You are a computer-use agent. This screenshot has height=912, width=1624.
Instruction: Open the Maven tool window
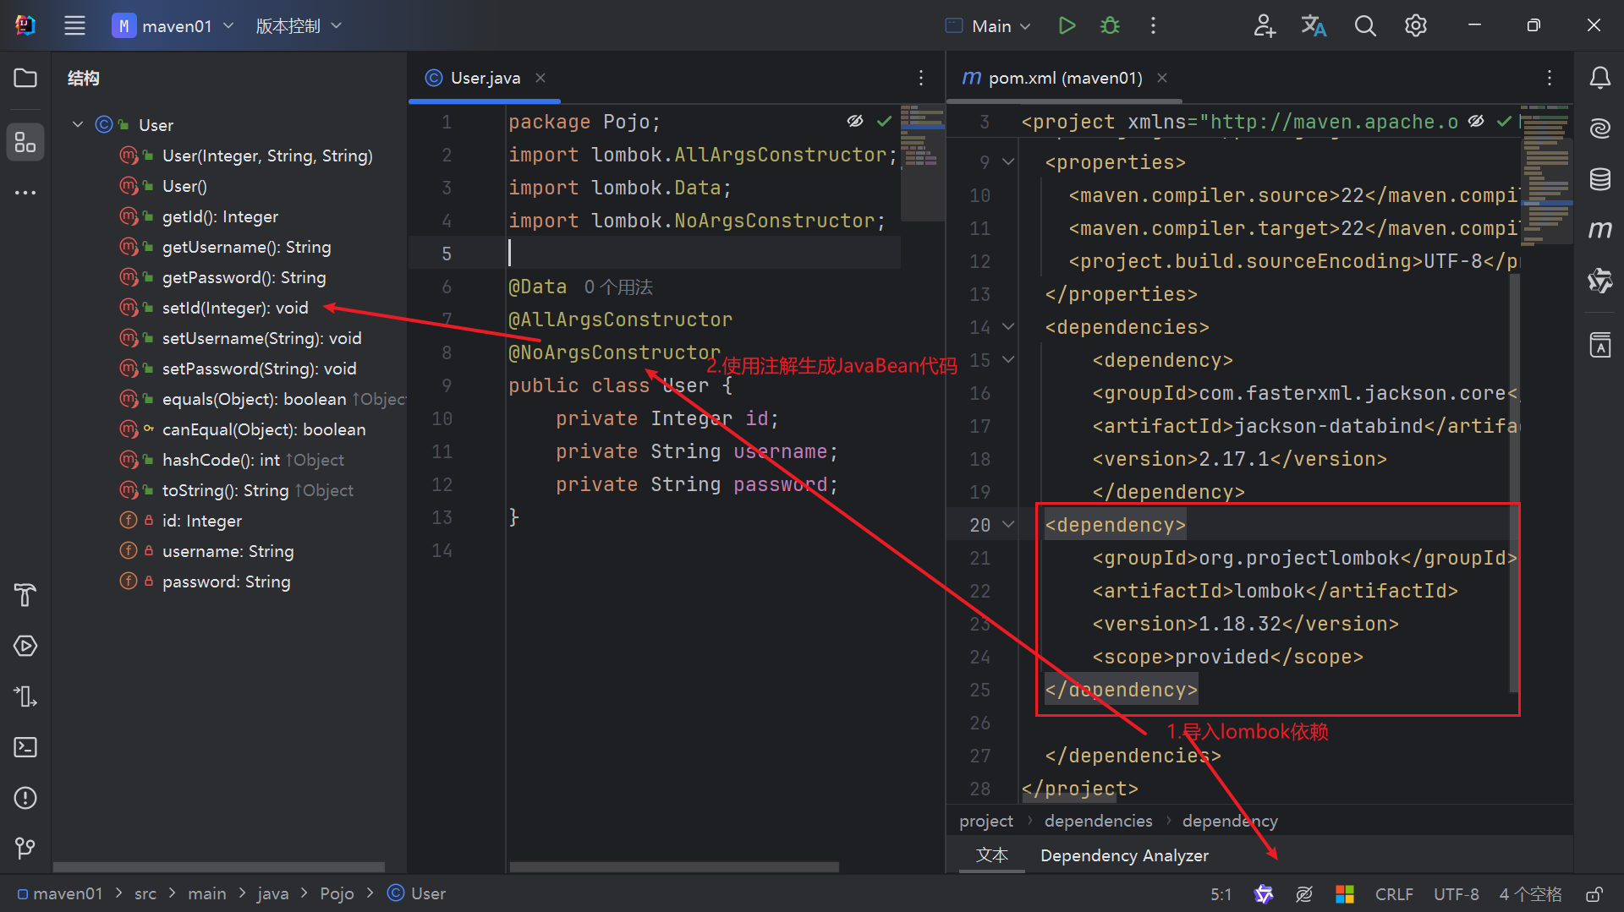pyautogui.click(x=1599, y=230)
